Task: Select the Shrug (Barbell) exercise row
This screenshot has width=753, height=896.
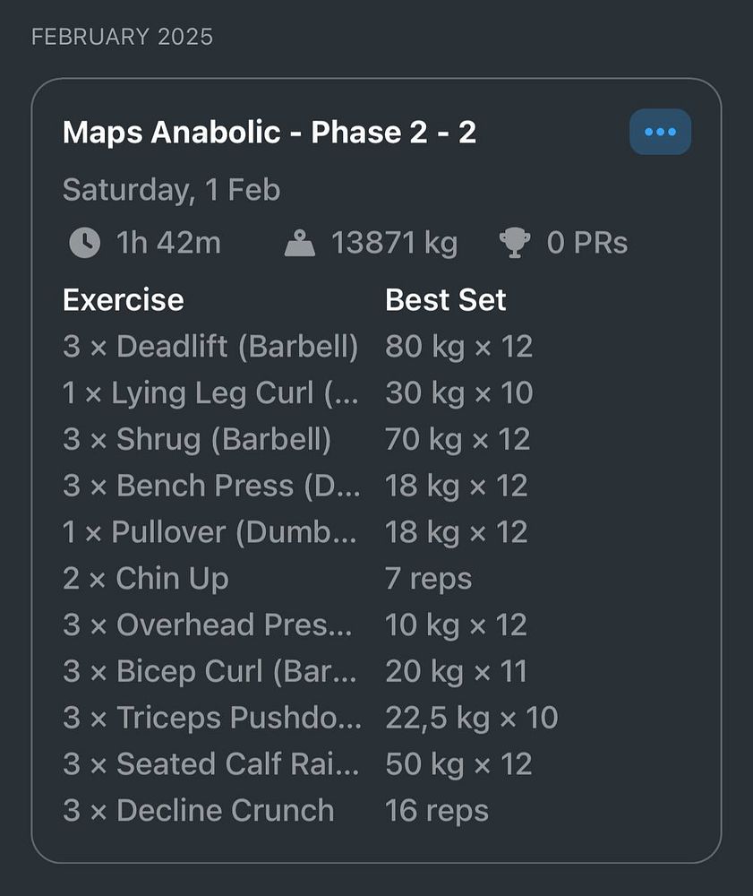Action: [197, 439]
